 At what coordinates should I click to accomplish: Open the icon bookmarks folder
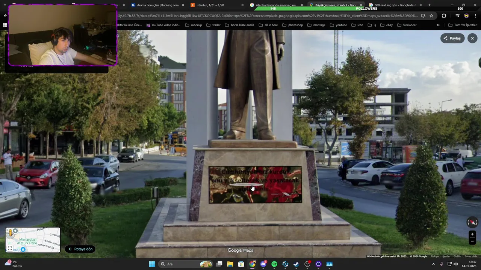click(357, 25)
